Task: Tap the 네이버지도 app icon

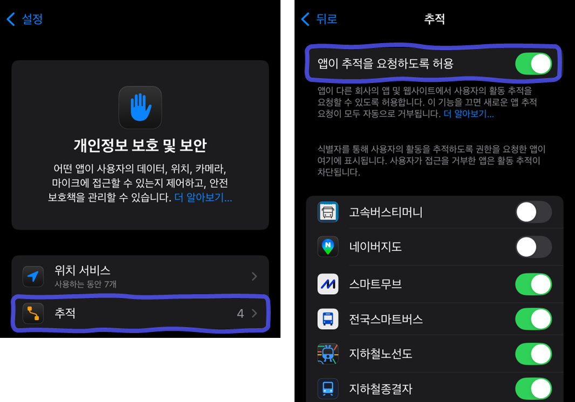Action: point(328,247)
